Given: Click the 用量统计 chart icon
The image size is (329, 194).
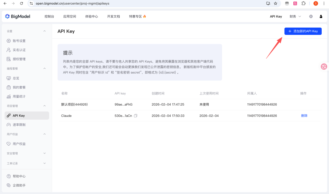Looking at the screenshot, I should click(9, 97).
